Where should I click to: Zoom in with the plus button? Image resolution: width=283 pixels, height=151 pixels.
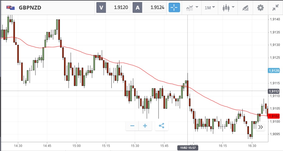click(x=145, y=126)
